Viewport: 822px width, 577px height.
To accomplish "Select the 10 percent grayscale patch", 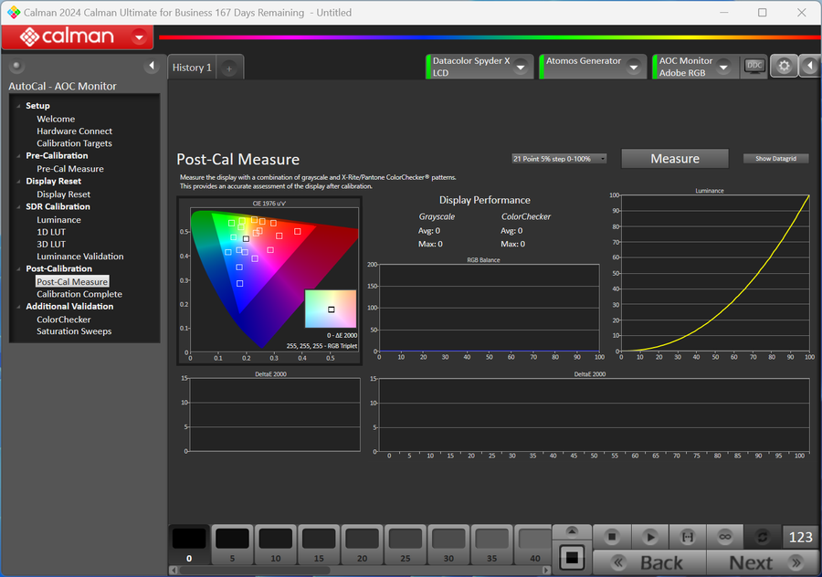I will [x=276, y=545].
